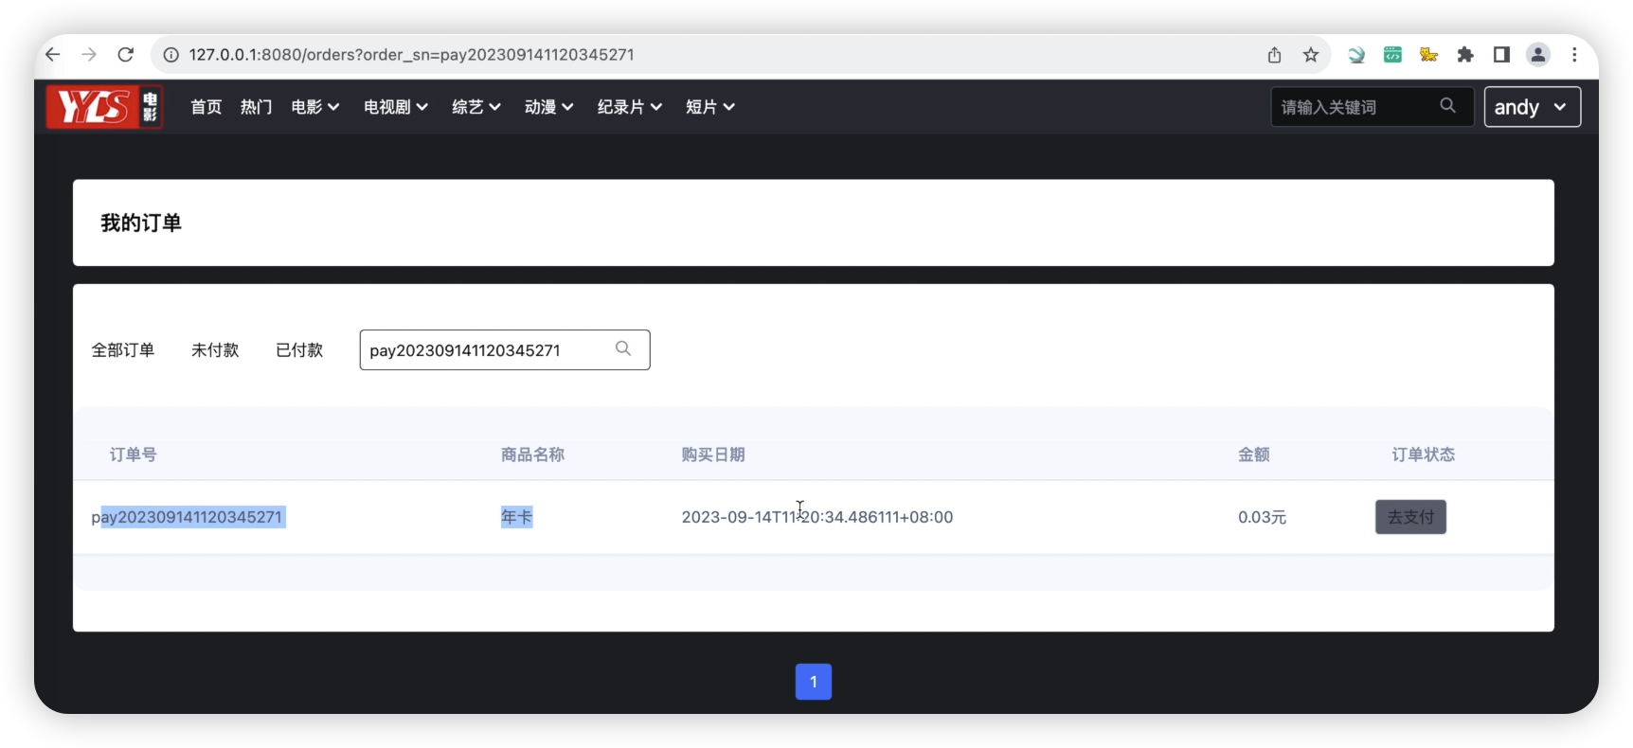Open the Chrome three-dot menu

tap(1574, 55)
